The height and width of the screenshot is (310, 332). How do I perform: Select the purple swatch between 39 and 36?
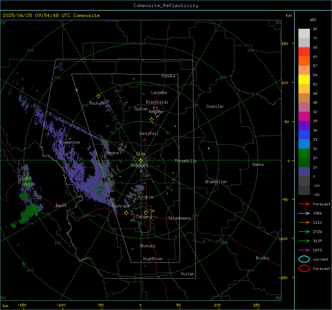click(x=304, y=125)
